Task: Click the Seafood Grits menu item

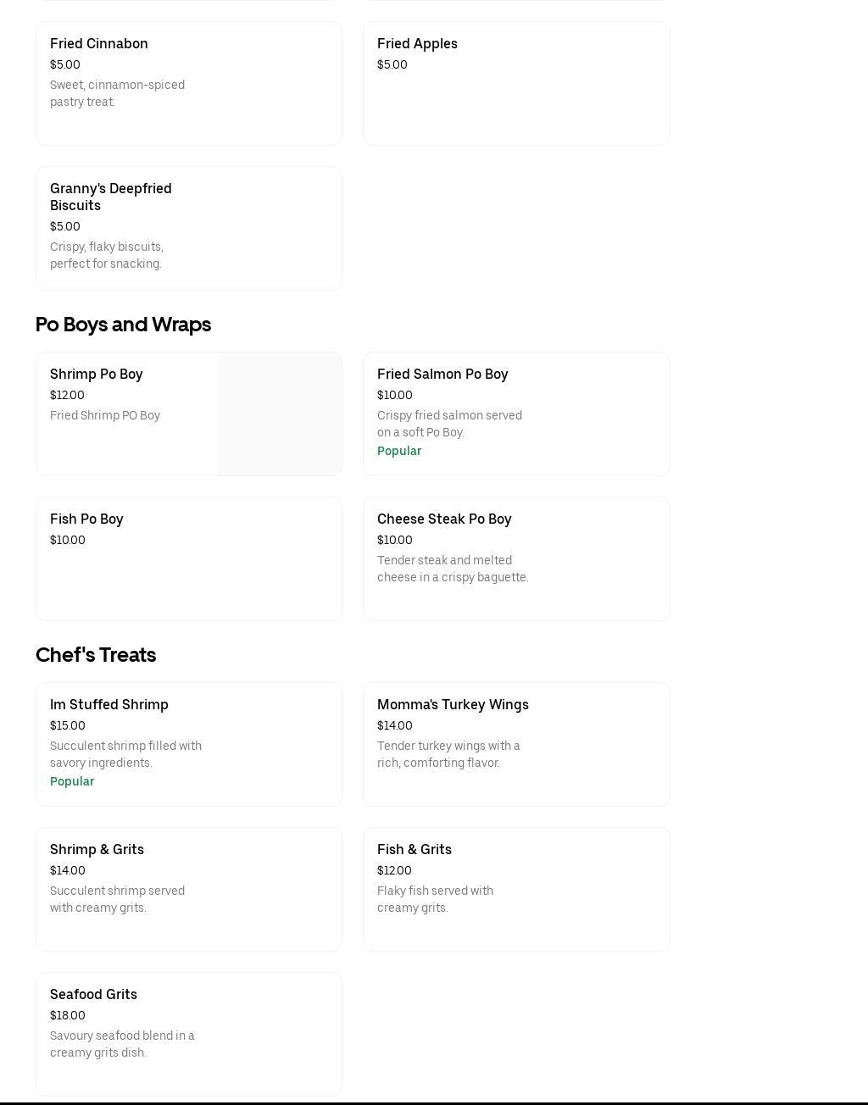Action: click(188, 1034)
